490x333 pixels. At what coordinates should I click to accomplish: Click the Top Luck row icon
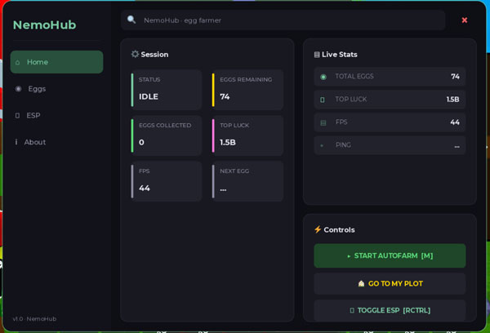[323, 100]
